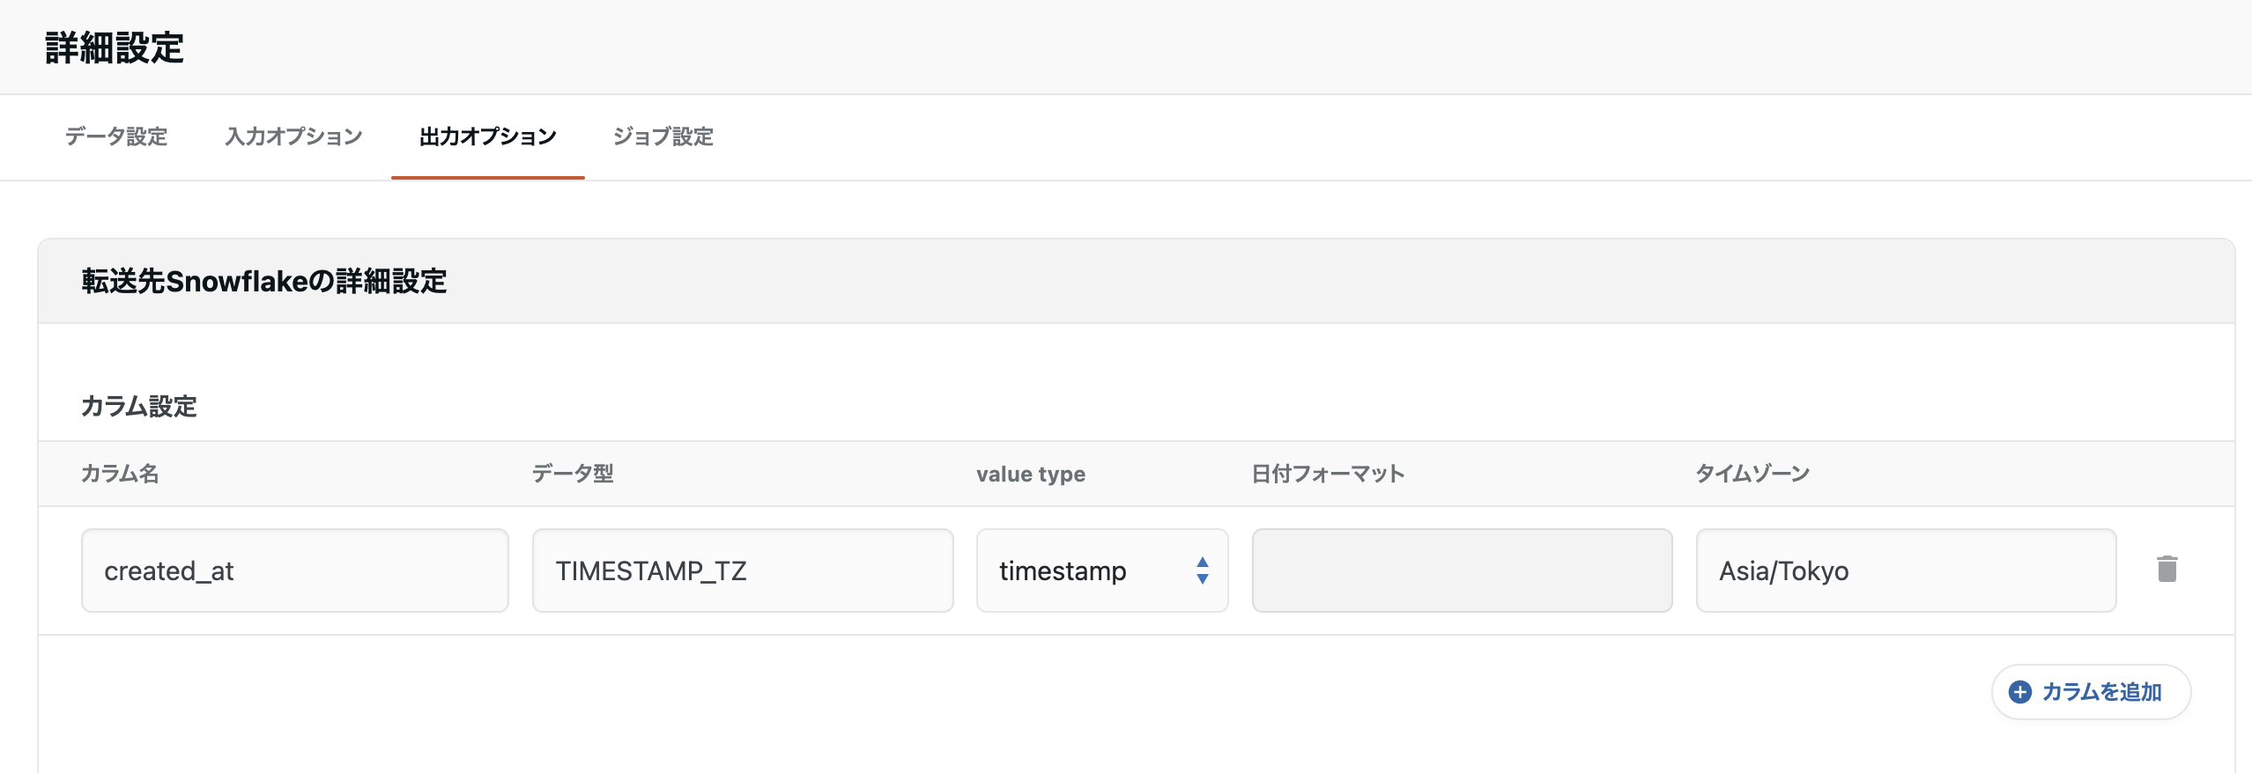Select the 出力オプション tab
Image resolution: width=2252 pixels, height=773 pixels.
pos(487,136)
